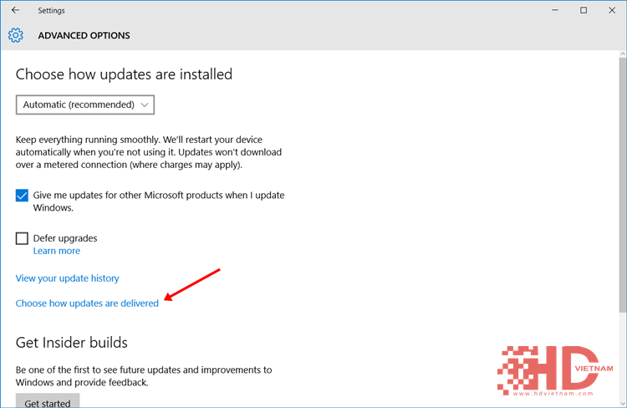
Task: Click the Settings gear icon
Action: tap(16, 36)
